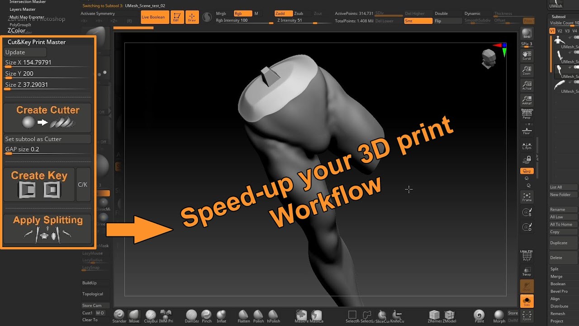Click the AAHalf view icon
579x326 pixels.
(527, 100)
